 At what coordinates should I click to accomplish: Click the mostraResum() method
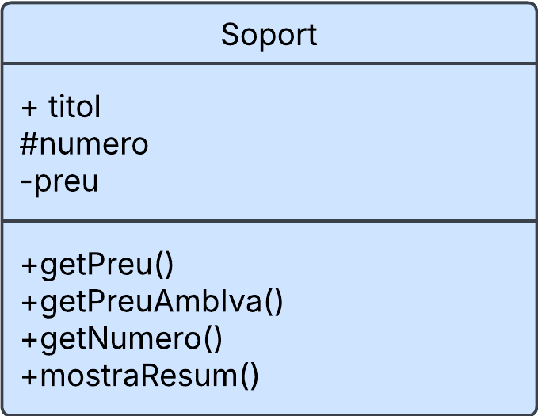click(140, 376)
